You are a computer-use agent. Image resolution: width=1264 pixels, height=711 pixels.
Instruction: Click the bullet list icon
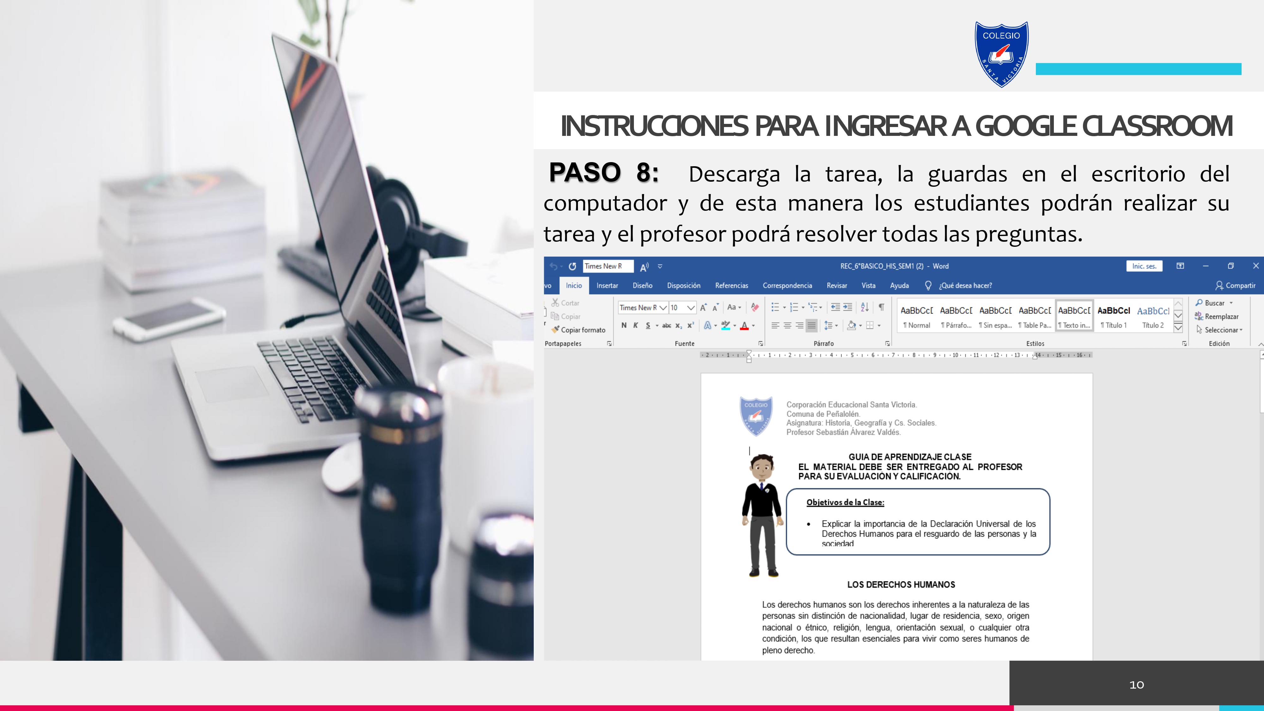pyautogui.click(x=775, y=307)
